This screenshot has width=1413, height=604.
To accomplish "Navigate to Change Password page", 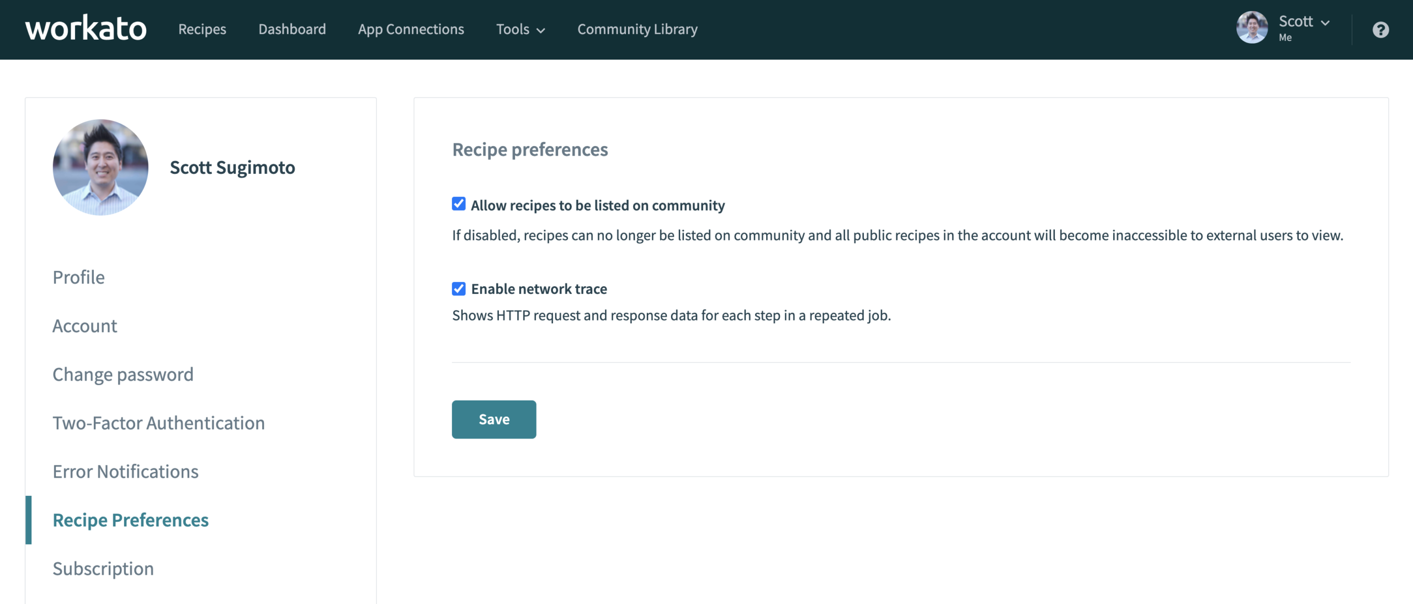I will coord(124,373).
